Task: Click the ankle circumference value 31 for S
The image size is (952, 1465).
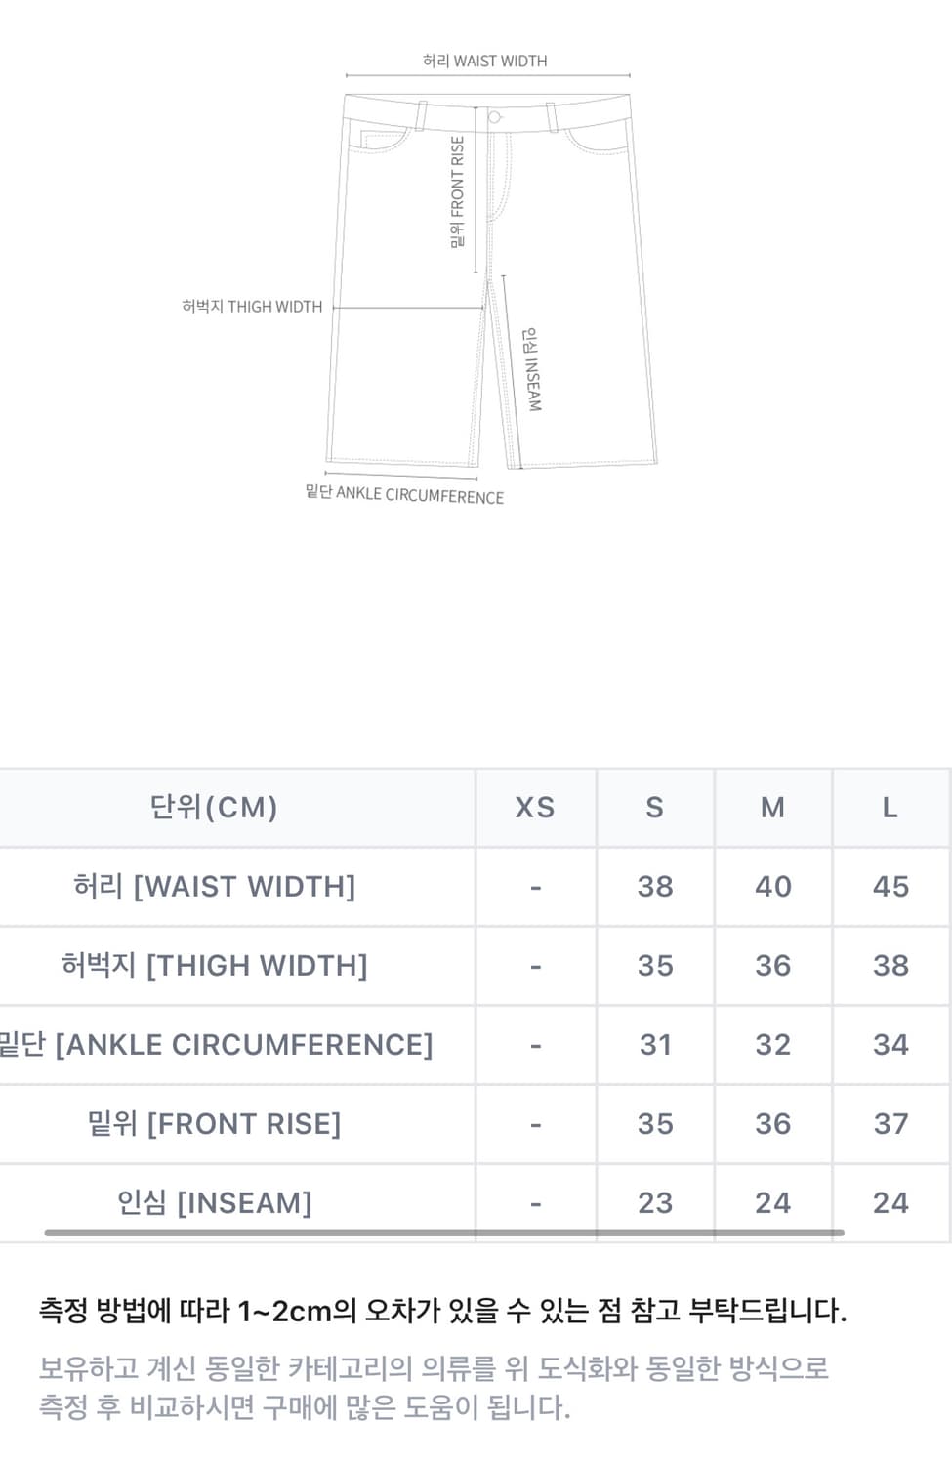Action: pyautogui.click(x=655, y=1045)
